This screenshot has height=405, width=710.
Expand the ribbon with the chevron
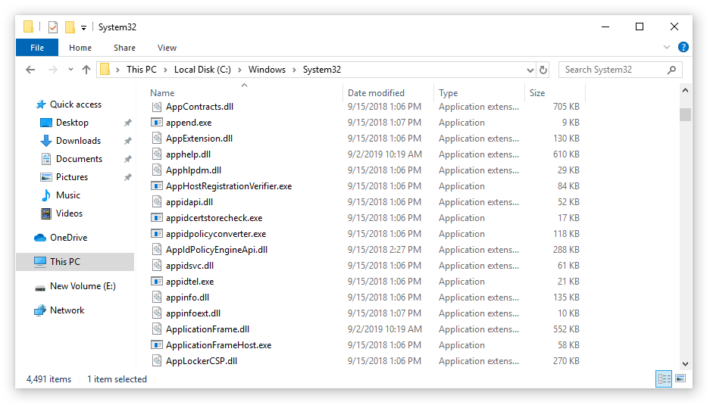tap(667, 47)
